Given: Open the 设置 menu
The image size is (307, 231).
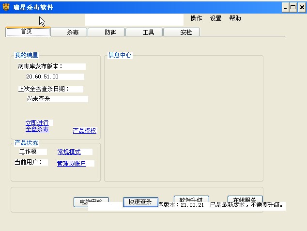Looking at the screenshot, I should [x=215, y=18].
